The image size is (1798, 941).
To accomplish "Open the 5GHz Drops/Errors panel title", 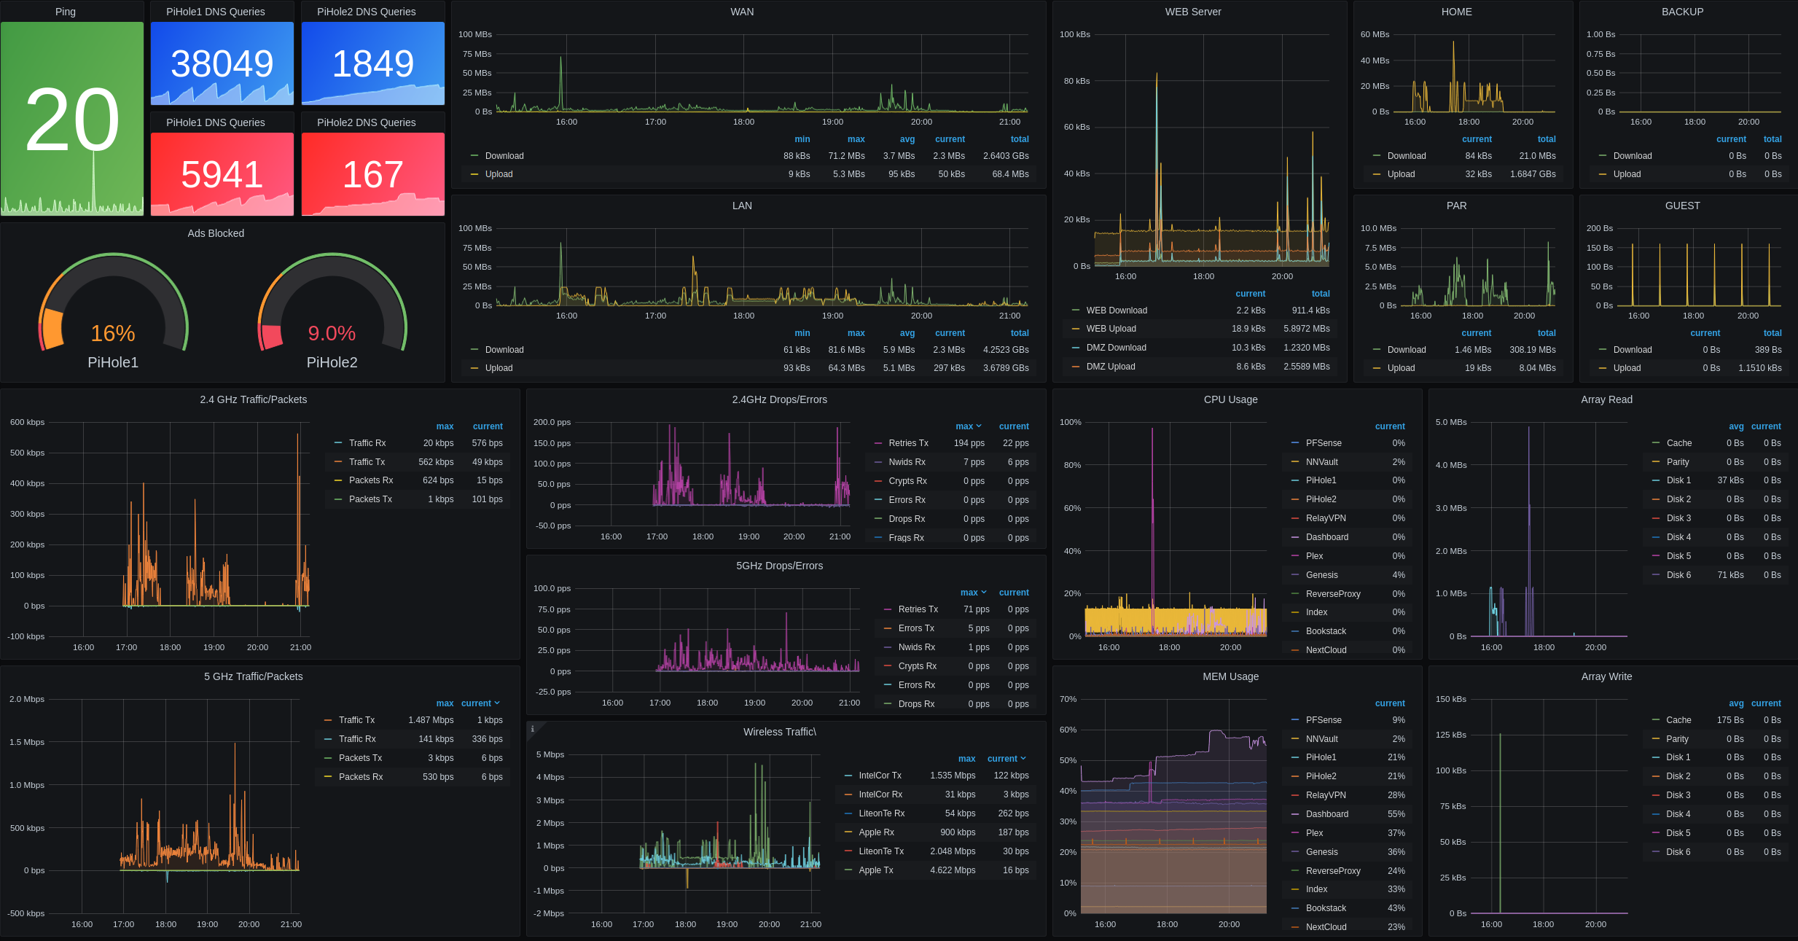I will [779, 566].
